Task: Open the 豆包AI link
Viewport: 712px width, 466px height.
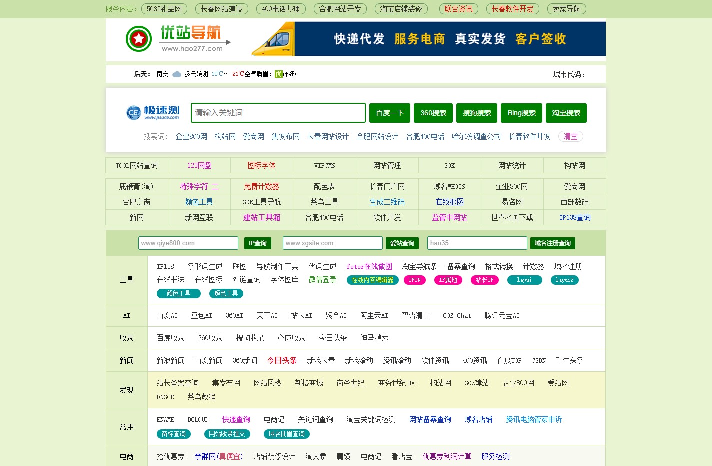Action: coord(202,315)
